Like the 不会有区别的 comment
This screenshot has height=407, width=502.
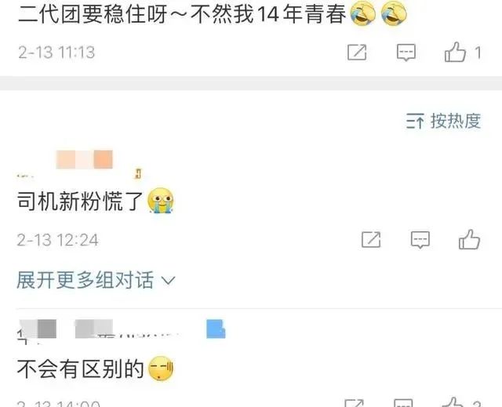tap(453, 402)
